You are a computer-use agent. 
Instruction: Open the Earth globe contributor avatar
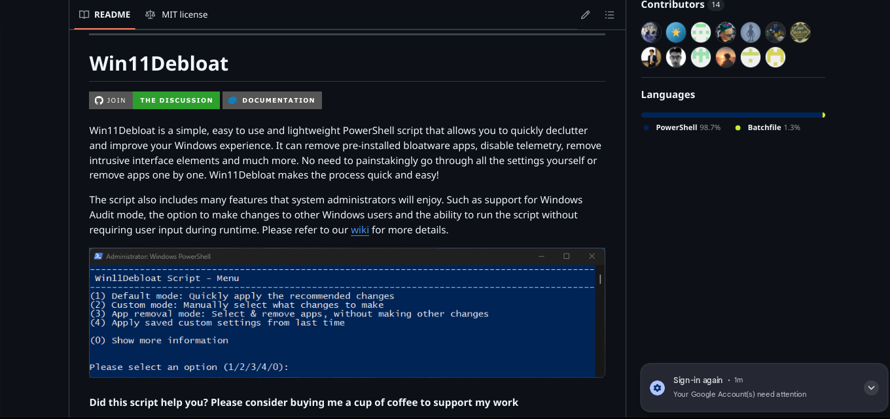(x=651, y=33)
